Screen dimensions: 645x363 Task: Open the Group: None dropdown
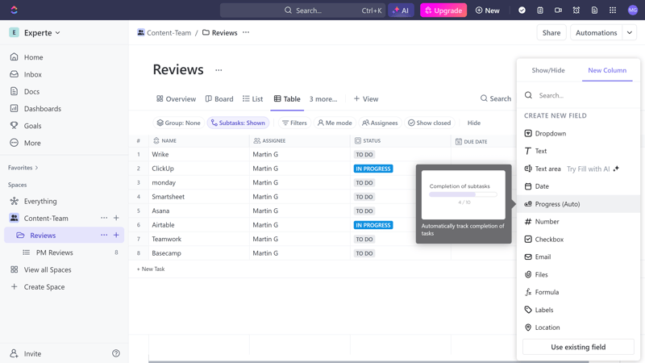click(x=179, y=123)
